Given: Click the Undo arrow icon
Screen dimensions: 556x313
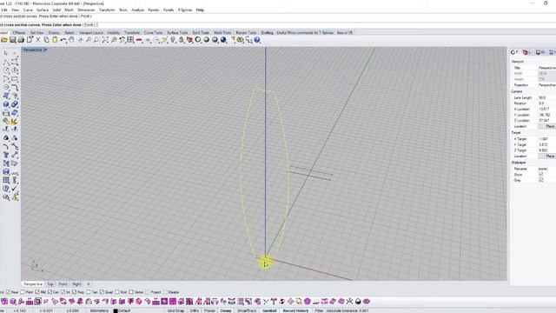Looking at the screenshot, I should [x=63, y=40].
